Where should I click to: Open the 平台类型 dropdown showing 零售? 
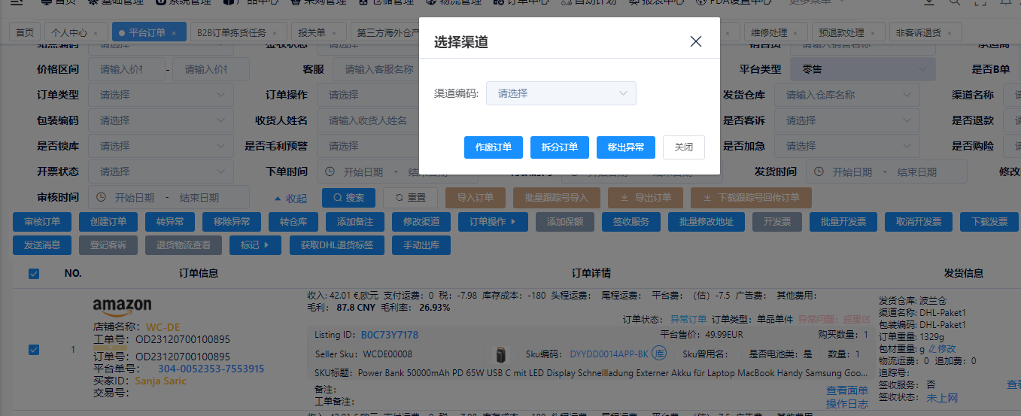click(x=863, y=69)
